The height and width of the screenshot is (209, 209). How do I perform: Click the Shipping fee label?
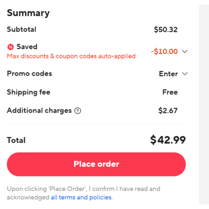[29, 92]
